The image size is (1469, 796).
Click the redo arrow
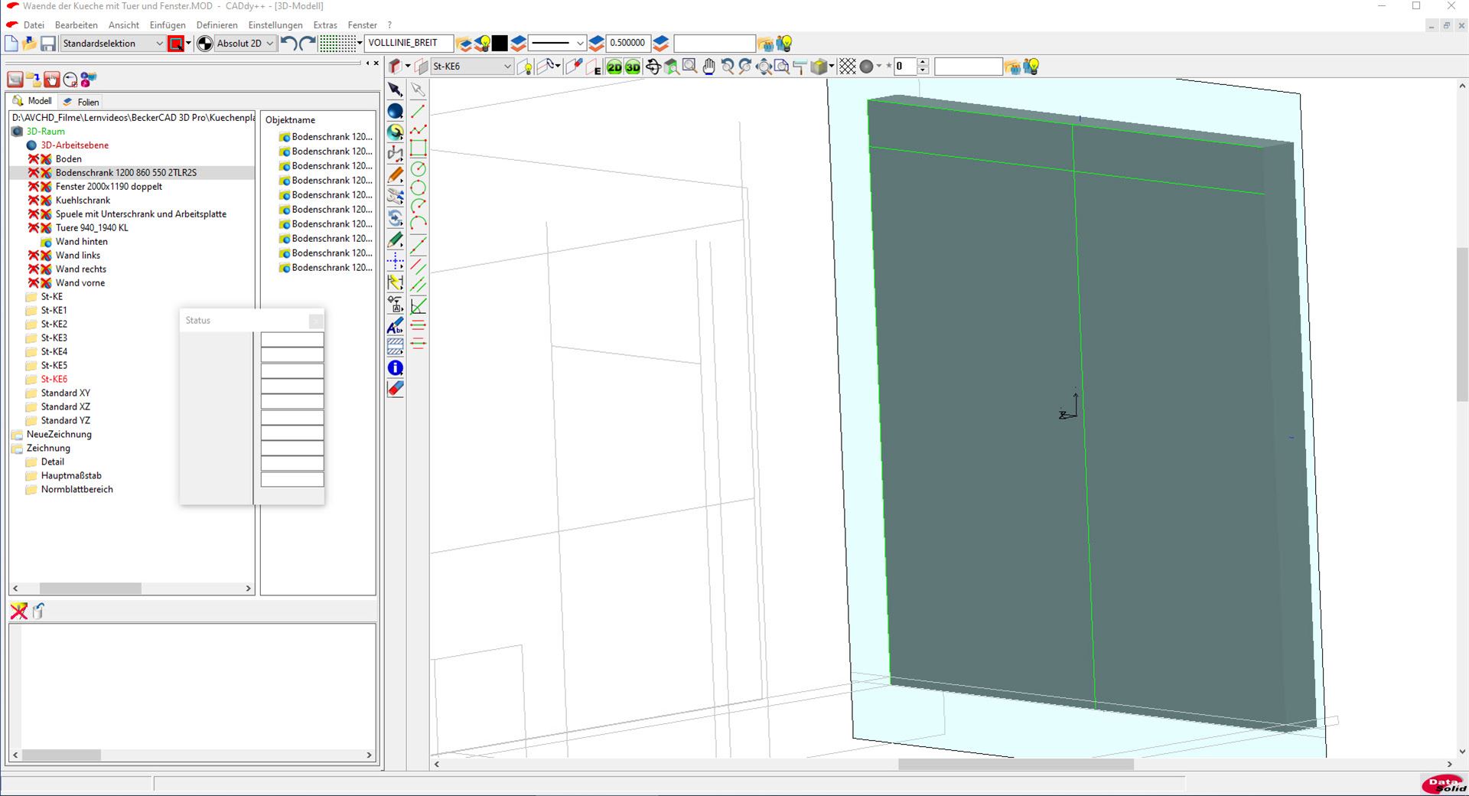point(308,44)
